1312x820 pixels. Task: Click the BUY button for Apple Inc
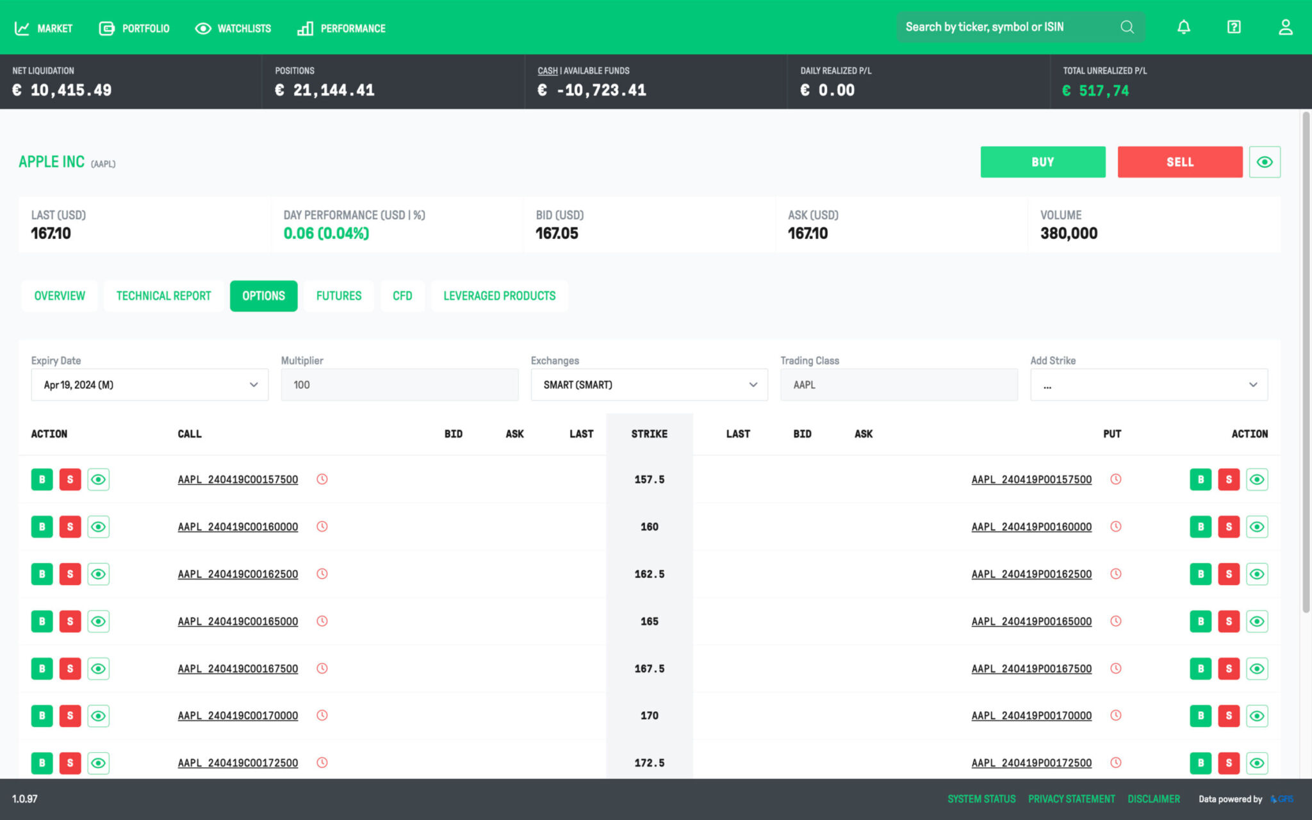[1042, 161]
